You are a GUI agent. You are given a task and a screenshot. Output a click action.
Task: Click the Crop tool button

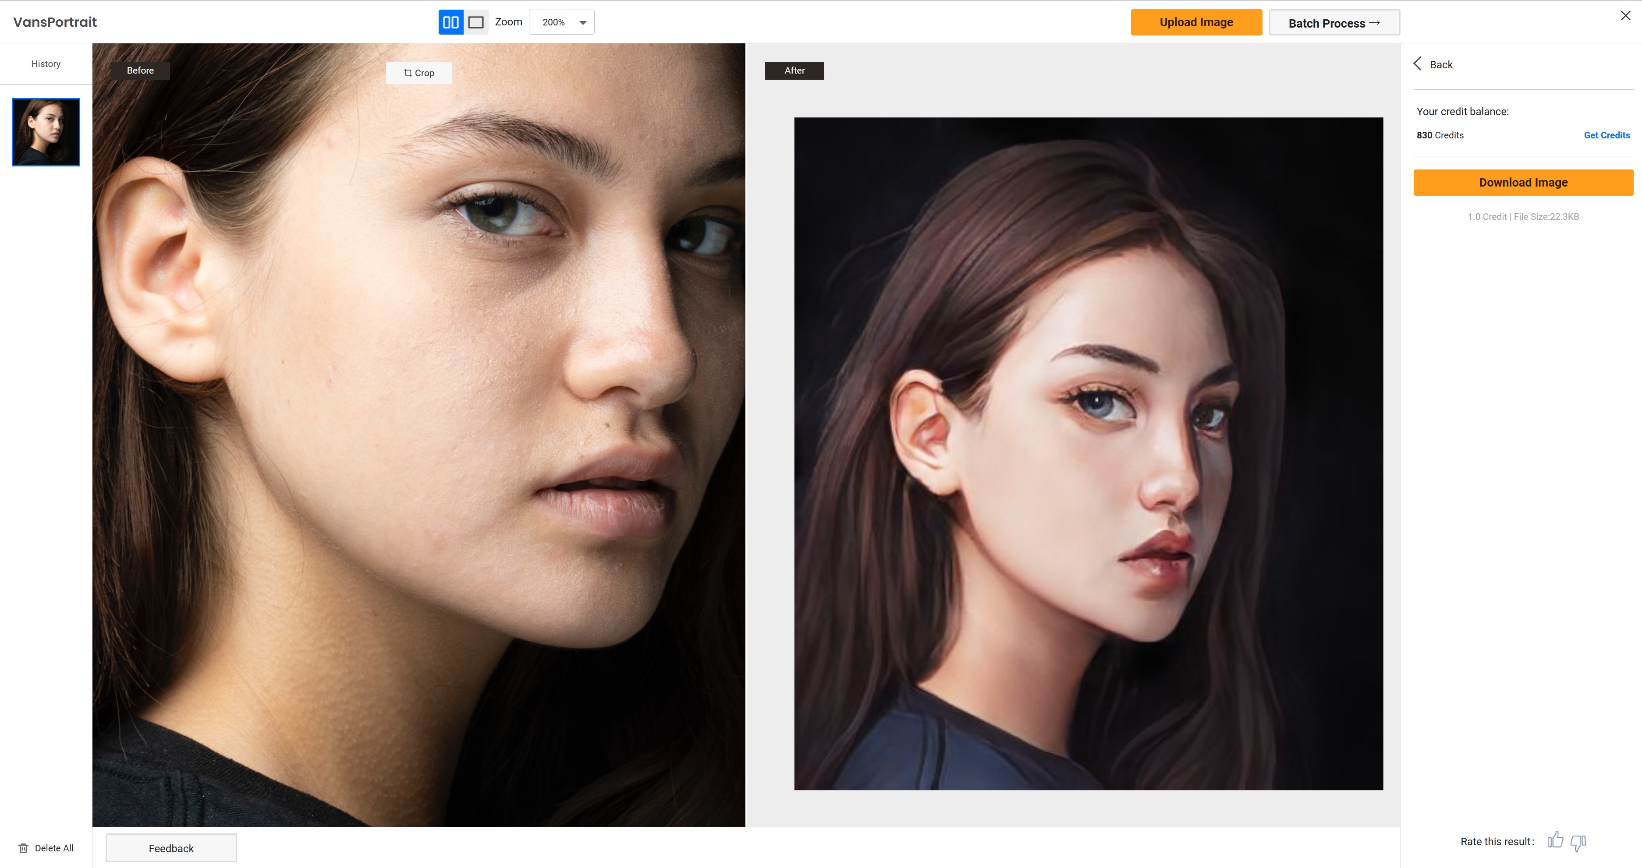click(419, 73)
